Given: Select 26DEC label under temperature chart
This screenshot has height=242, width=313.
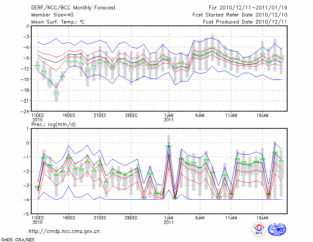Looking at the screenshot, I should coord(131,115).
